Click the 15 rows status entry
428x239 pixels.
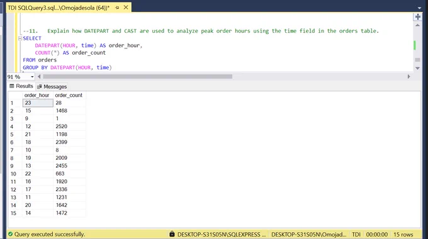(x=403, y=235)
